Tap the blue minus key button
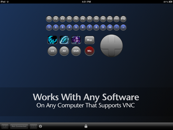 pos(116,27)
